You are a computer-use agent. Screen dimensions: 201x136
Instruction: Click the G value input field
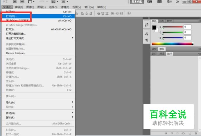[x=187, y=32]
